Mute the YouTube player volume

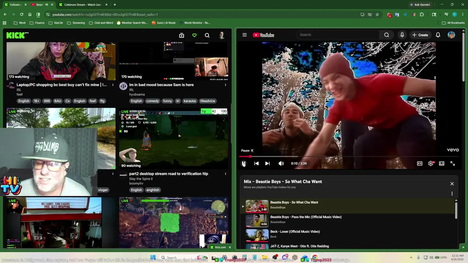click(281, 164)
